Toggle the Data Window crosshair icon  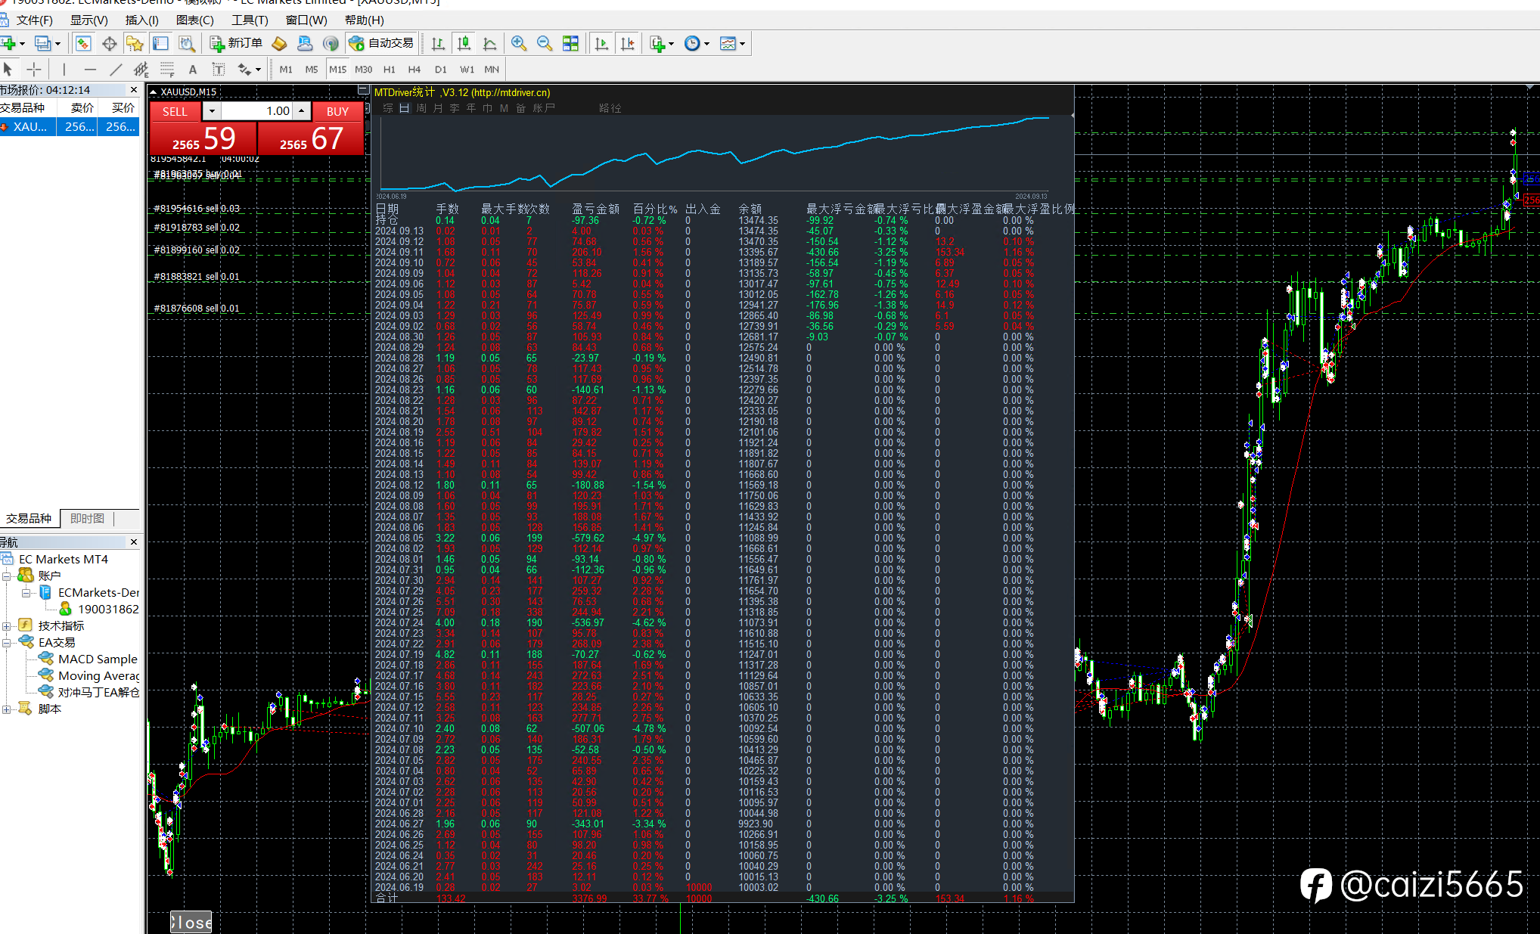tap(109, 44)
